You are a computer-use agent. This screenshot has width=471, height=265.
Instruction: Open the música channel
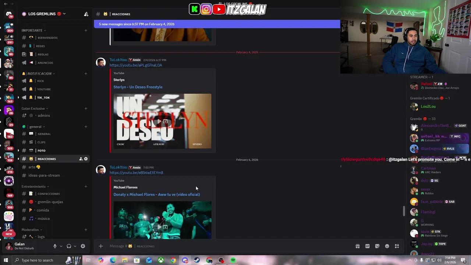click(43, 219)
